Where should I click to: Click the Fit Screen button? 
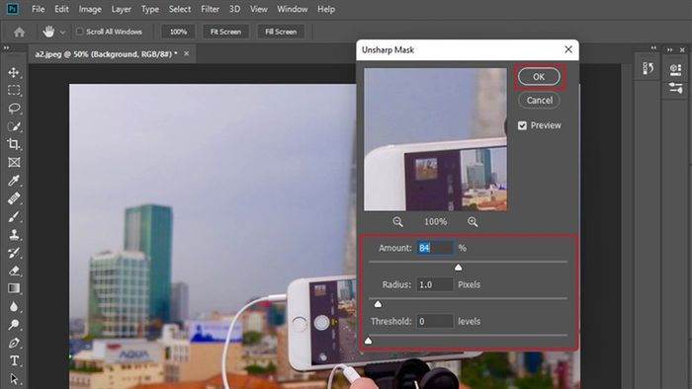coord(225,32)
